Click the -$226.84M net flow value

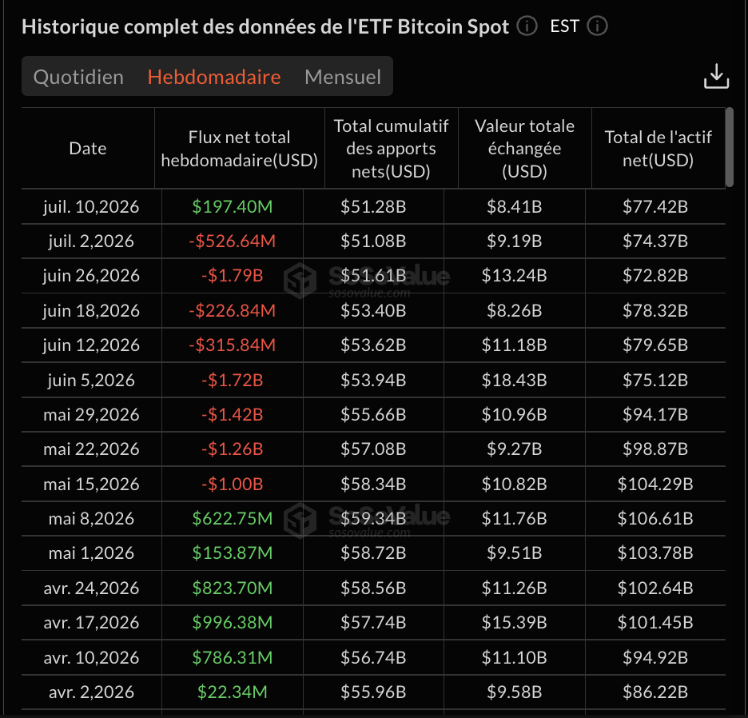pyautogui.click(x=233, y=311)
